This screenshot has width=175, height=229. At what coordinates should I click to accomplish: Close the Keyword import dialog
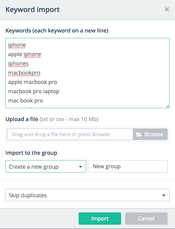tap(167, 10)
